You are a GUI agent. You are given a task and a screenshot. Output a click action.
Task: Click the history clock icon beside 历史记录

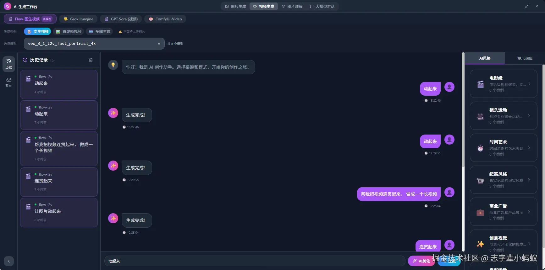tap(25, 60)
